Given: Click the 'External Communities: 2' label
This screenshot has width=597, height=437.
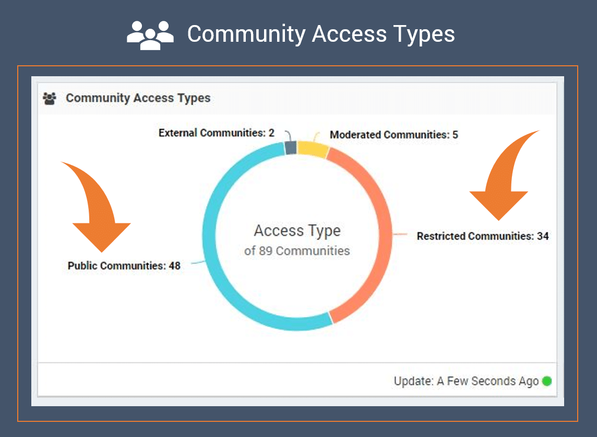Looking at the screenshot, I should 216,133.
